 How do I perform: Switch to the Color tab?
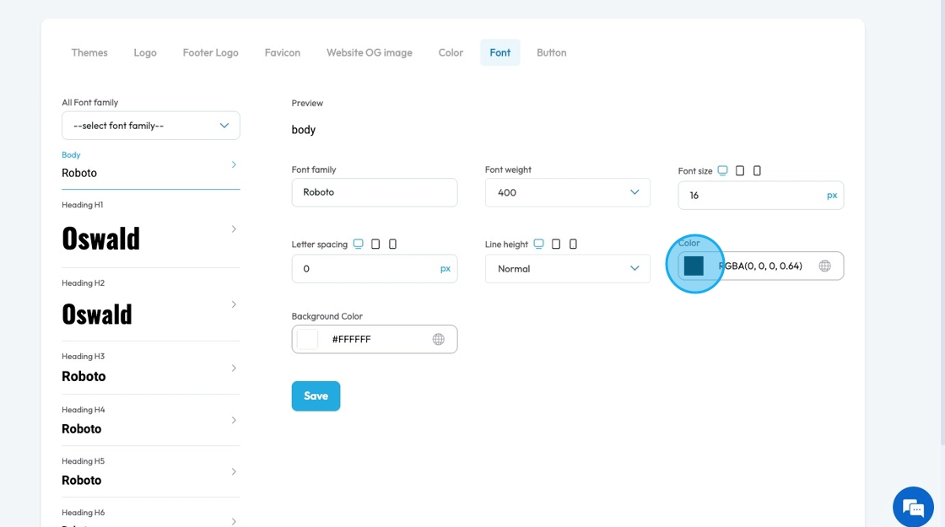451,52
